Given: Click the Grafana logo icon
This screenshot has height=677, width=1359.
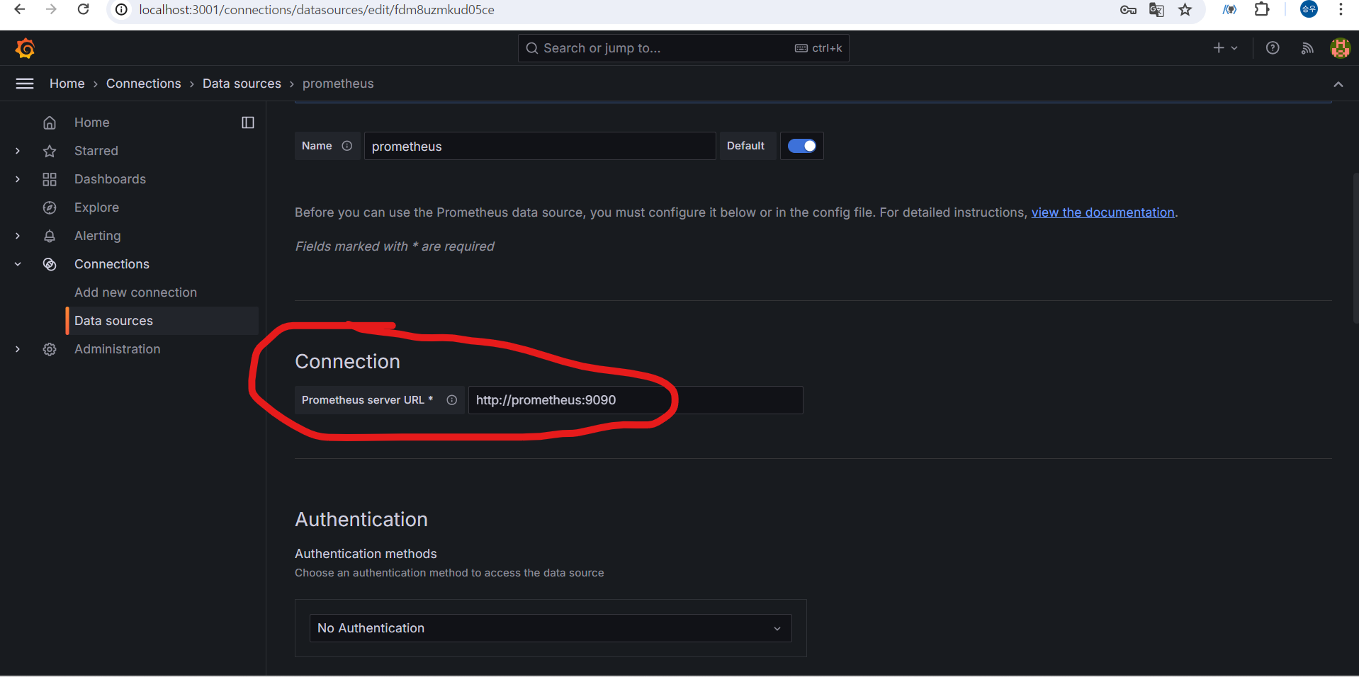Looking at the screenshot, I should [26, 48].
